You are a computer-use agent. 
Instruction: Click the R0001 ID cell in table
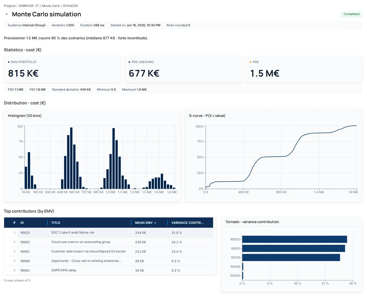pos(25,252)
